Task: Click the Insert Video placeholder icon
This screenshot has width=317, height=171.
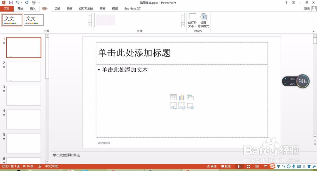Action: pyautogui.click(x=190, y=106)
